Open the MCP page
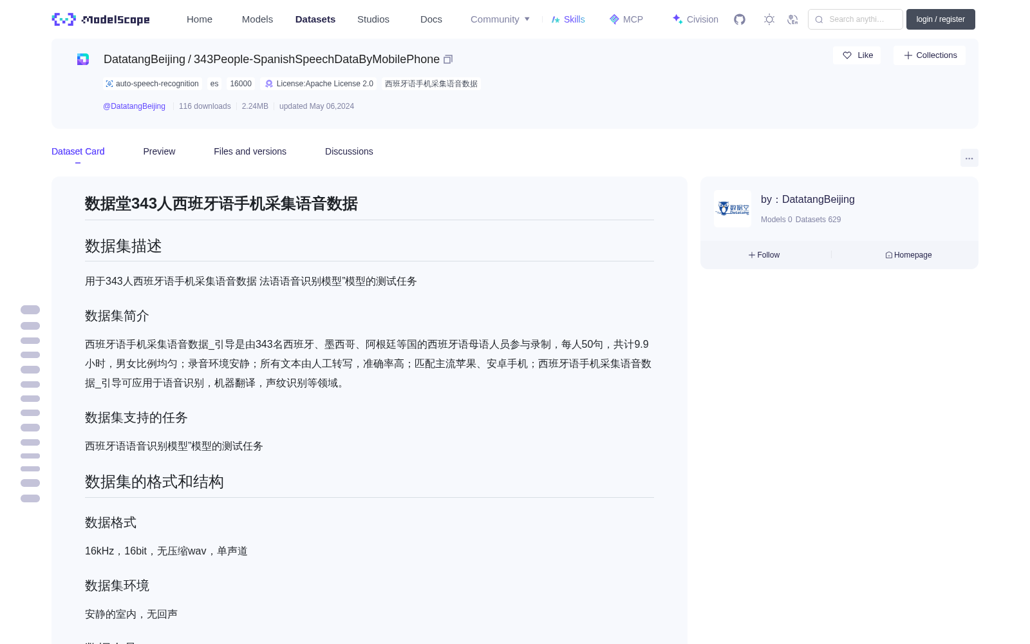1030x644 pixels. pos(626,19)
